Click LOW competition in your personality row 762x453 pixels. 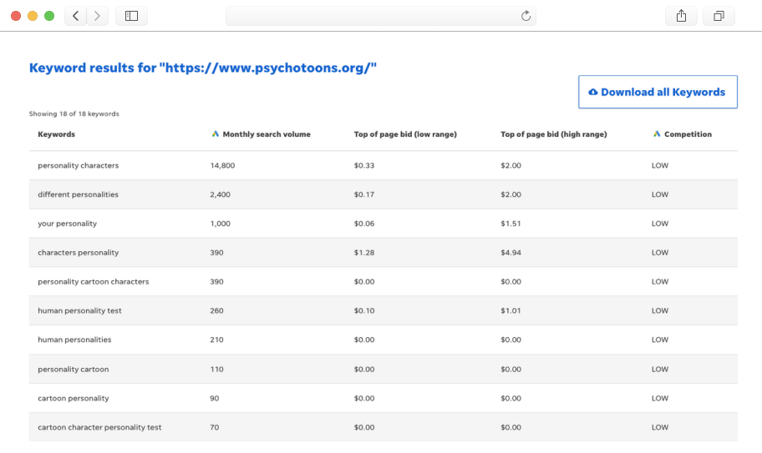[660, 224]
